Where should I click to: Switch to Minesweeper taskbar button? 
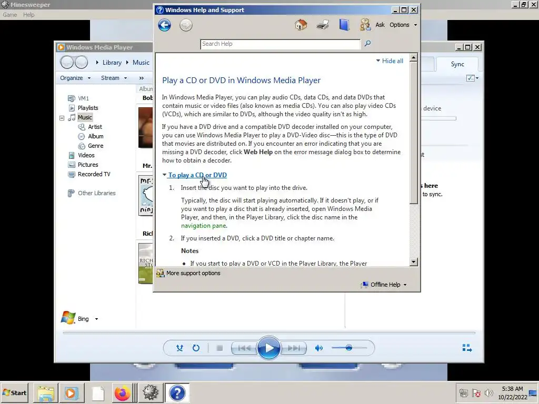coord(150,393)
